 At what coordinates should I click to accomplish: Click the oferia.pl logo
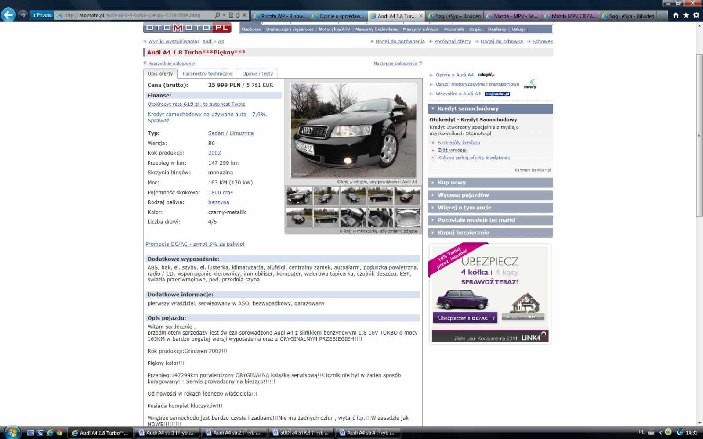(x=530, y=84)
